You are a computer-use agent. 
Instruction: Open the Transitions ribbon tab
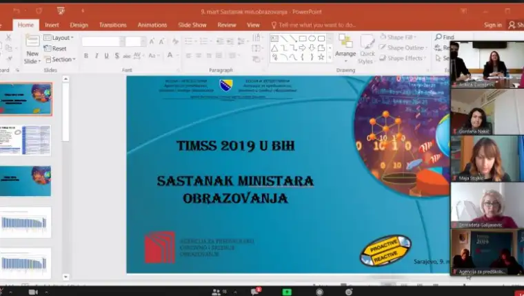pos(113,25)
